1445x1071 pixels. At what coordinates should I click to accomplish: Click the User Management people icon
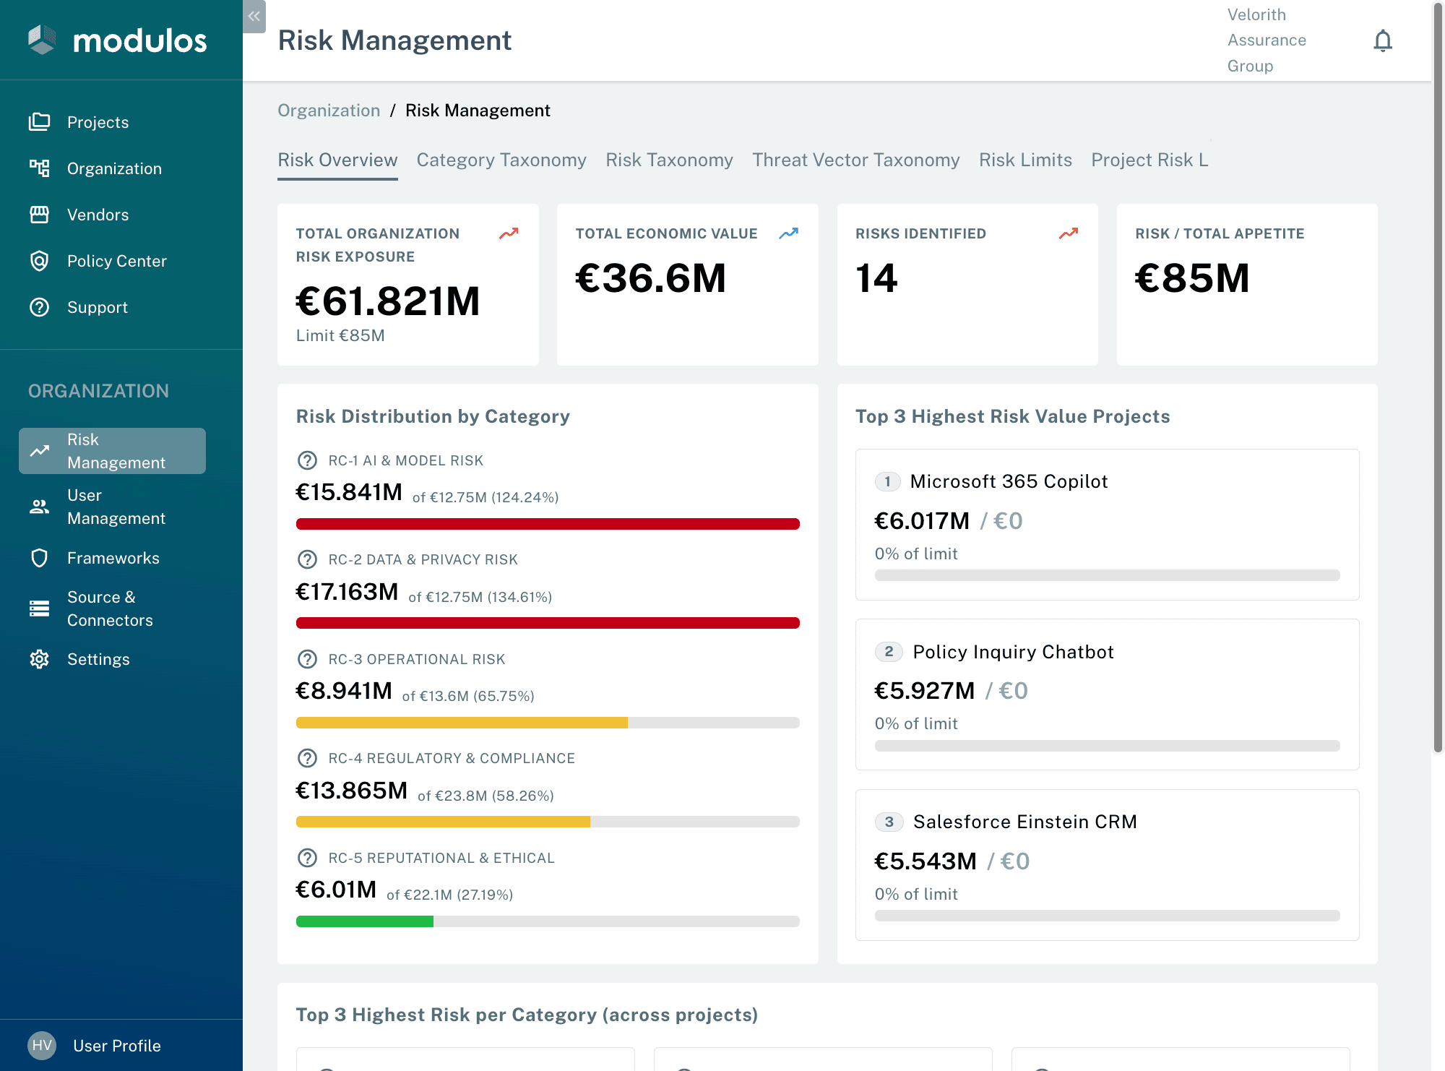tap(40, 507)
